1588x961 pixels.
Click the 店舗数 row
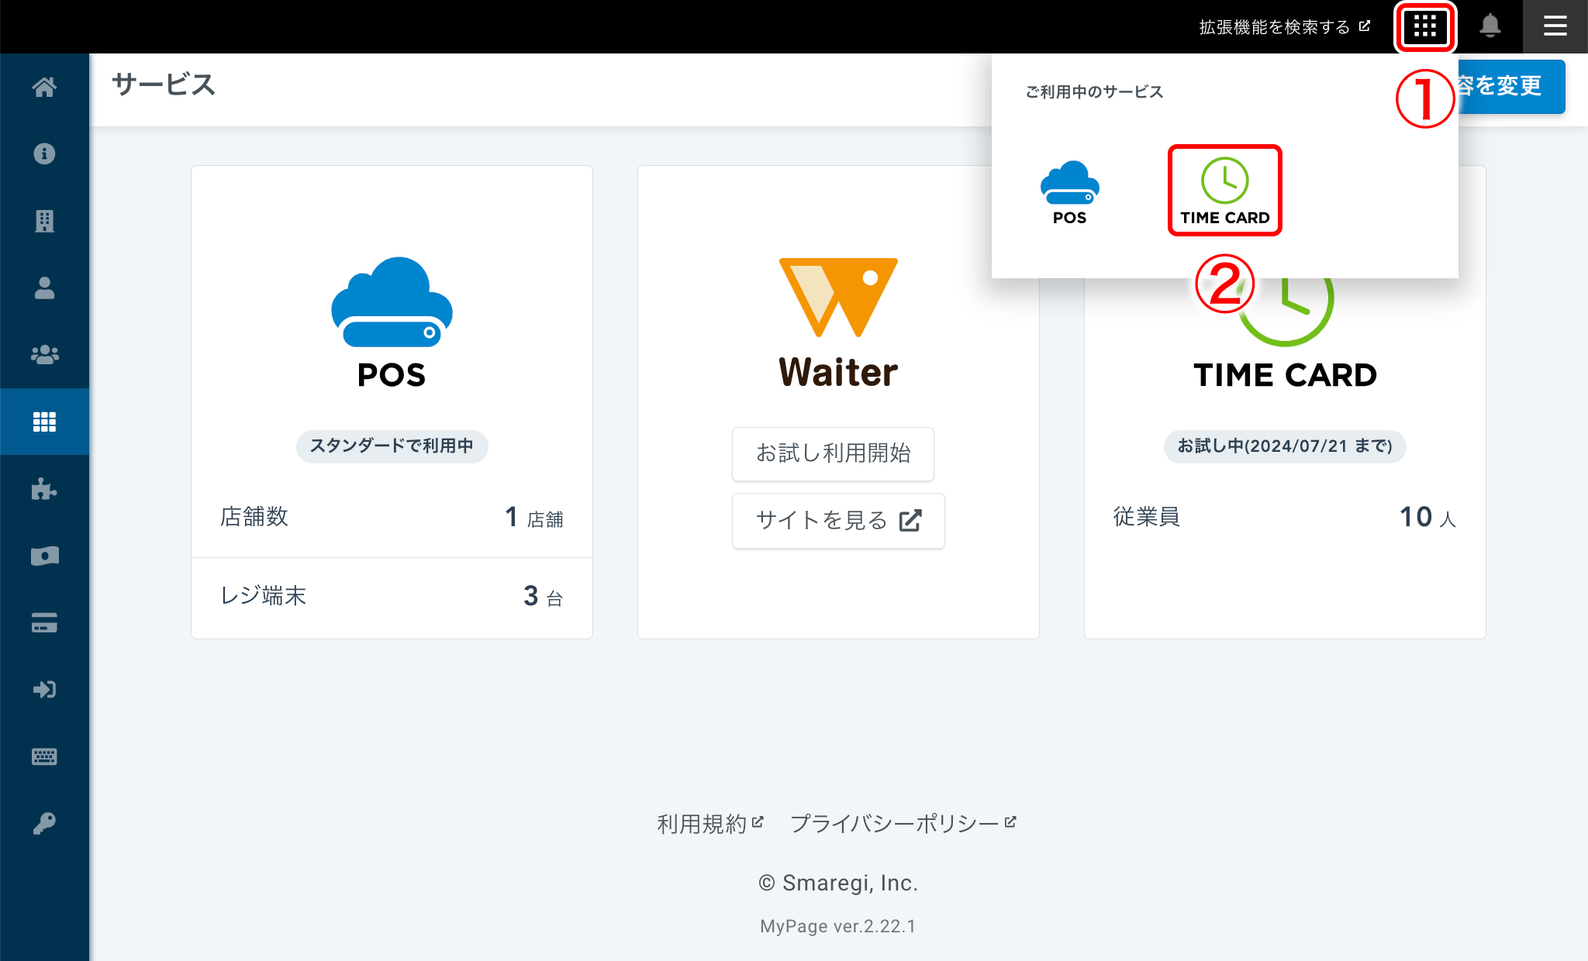[392, 517]
